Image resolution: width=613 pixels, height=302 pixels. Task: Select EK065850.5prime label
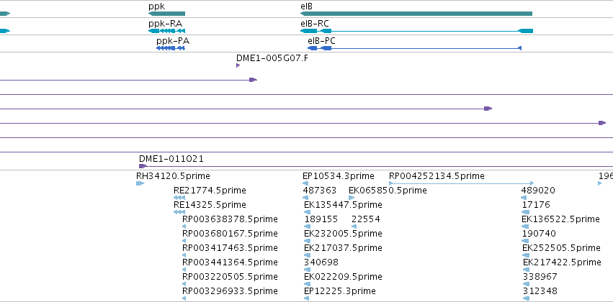pyautogui.click(x=388, y=191)
